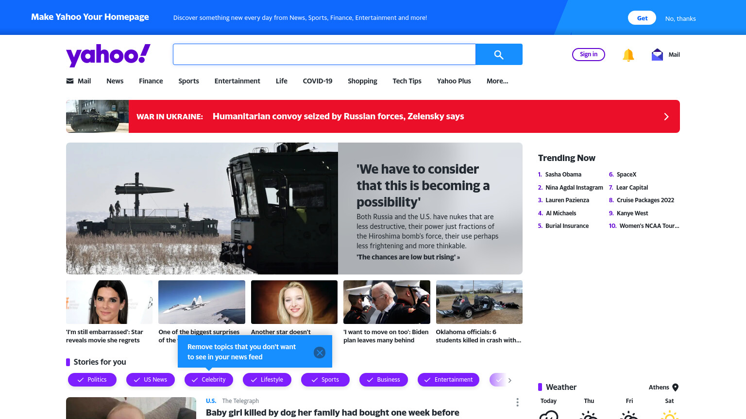The width and height of the screenshot is (746, 419).
Task: Click the Sign in button
Action: tap(589, 54)
